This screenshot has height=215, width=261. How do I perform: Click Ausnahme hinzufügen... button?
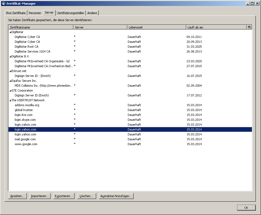(116, 196)
